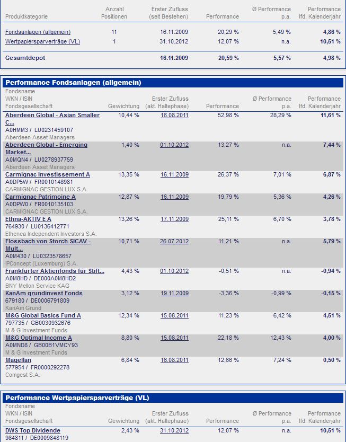Click date 16.08.2011 in Magellan row

pos(174,360)
